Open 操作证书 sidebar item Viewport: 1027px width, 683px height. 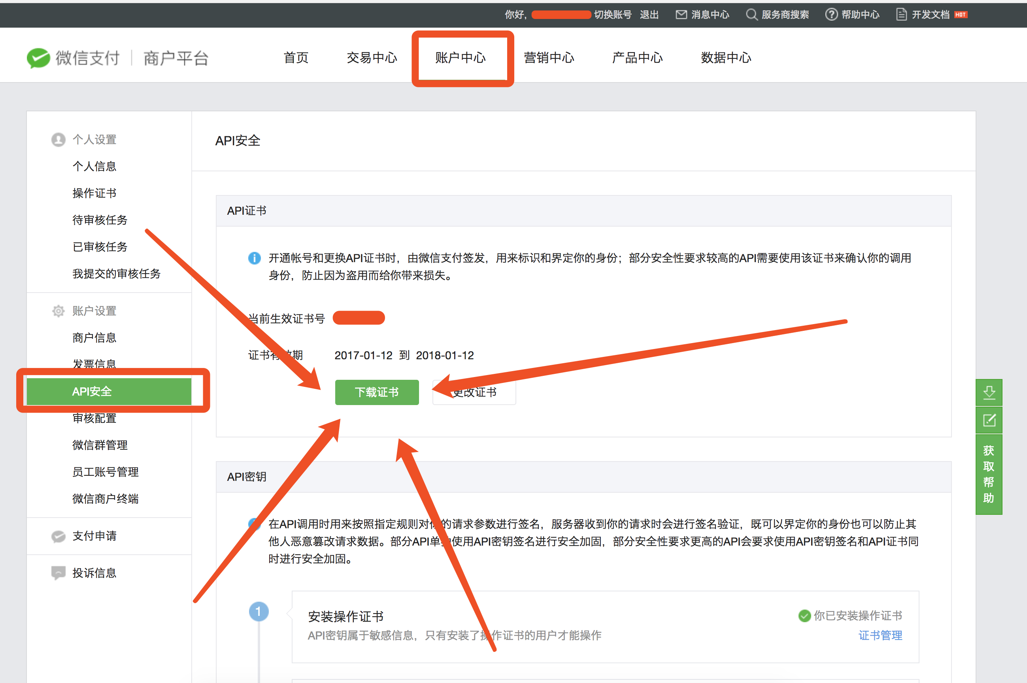pos(94,193)
